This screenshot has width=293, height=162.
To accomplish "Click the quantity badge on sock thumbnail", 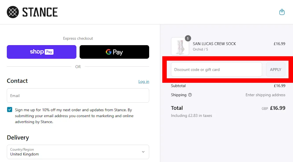I will pyautogui.click(x=188, y=38).
